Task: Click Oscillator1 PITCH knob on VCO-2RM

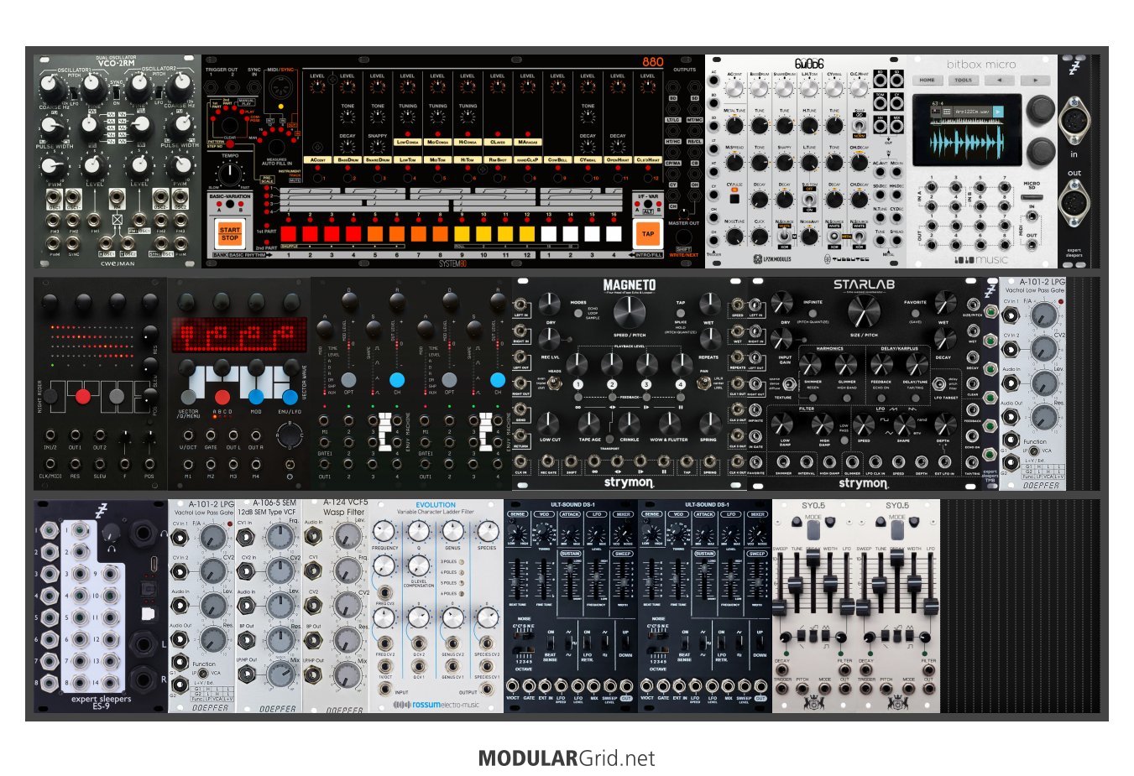Action: click(x=52, y=85)
